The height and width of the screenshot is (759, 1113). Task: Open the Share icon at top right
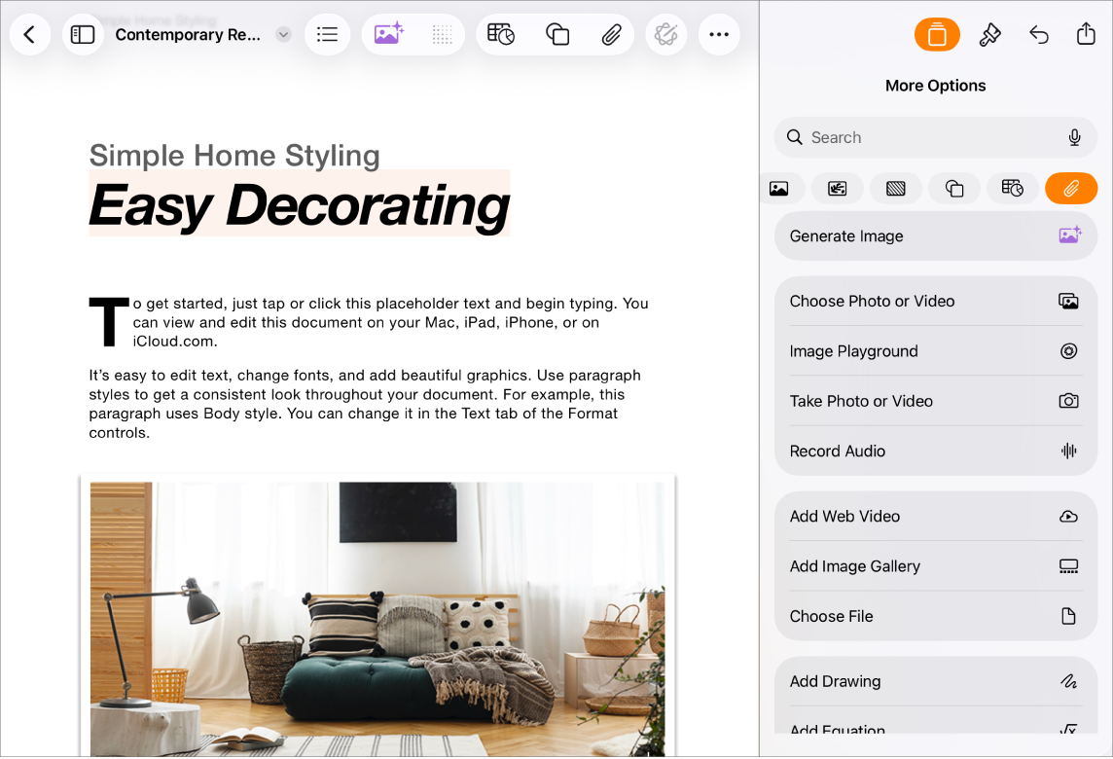(1086, 34)
